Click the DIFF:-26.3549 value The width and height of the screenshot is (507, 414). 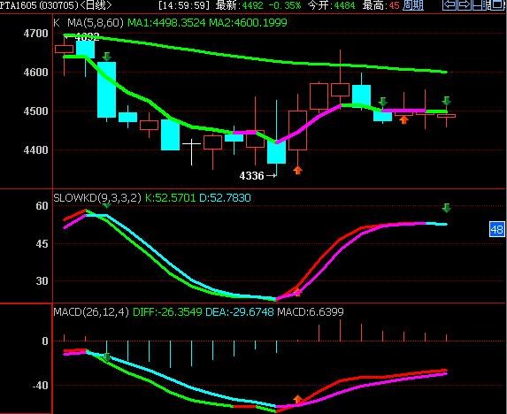click(x=167, y=312)
